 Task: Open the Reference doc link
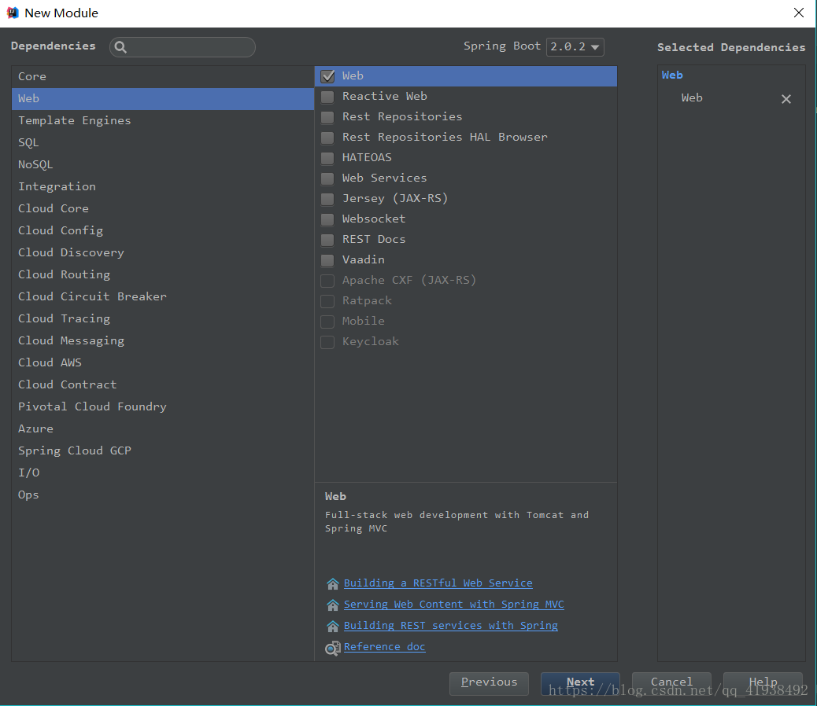(385, 647)
